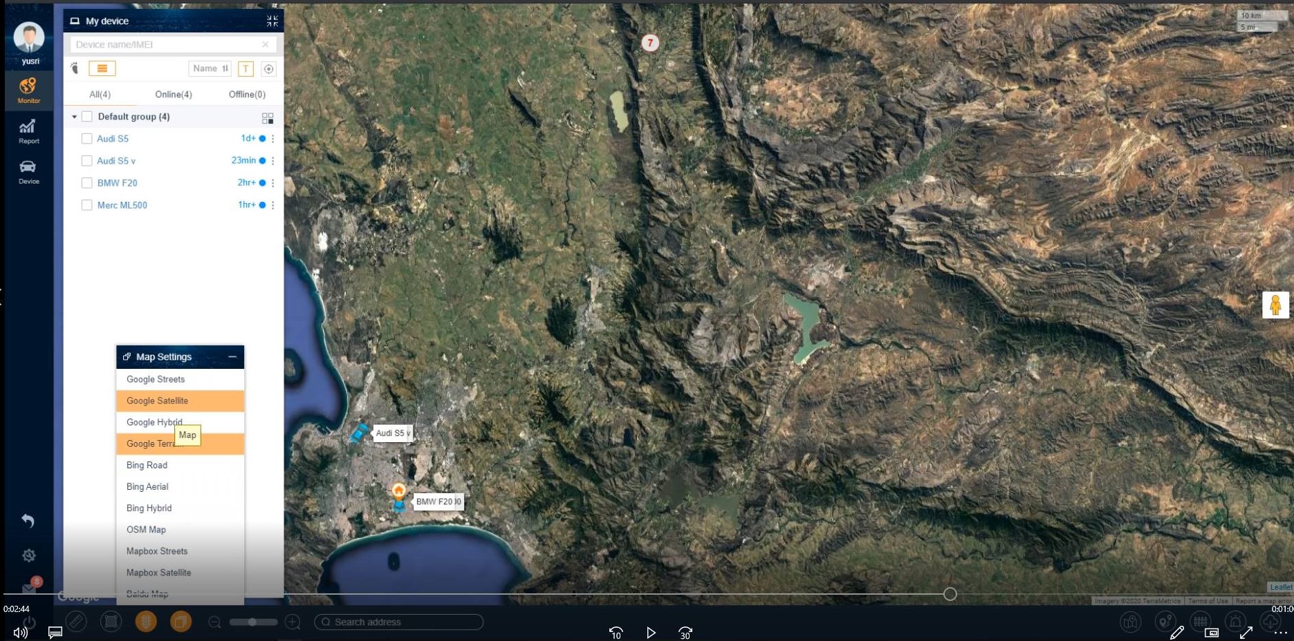
Task: Collapse the My device panel
Action: click(272, 21)
